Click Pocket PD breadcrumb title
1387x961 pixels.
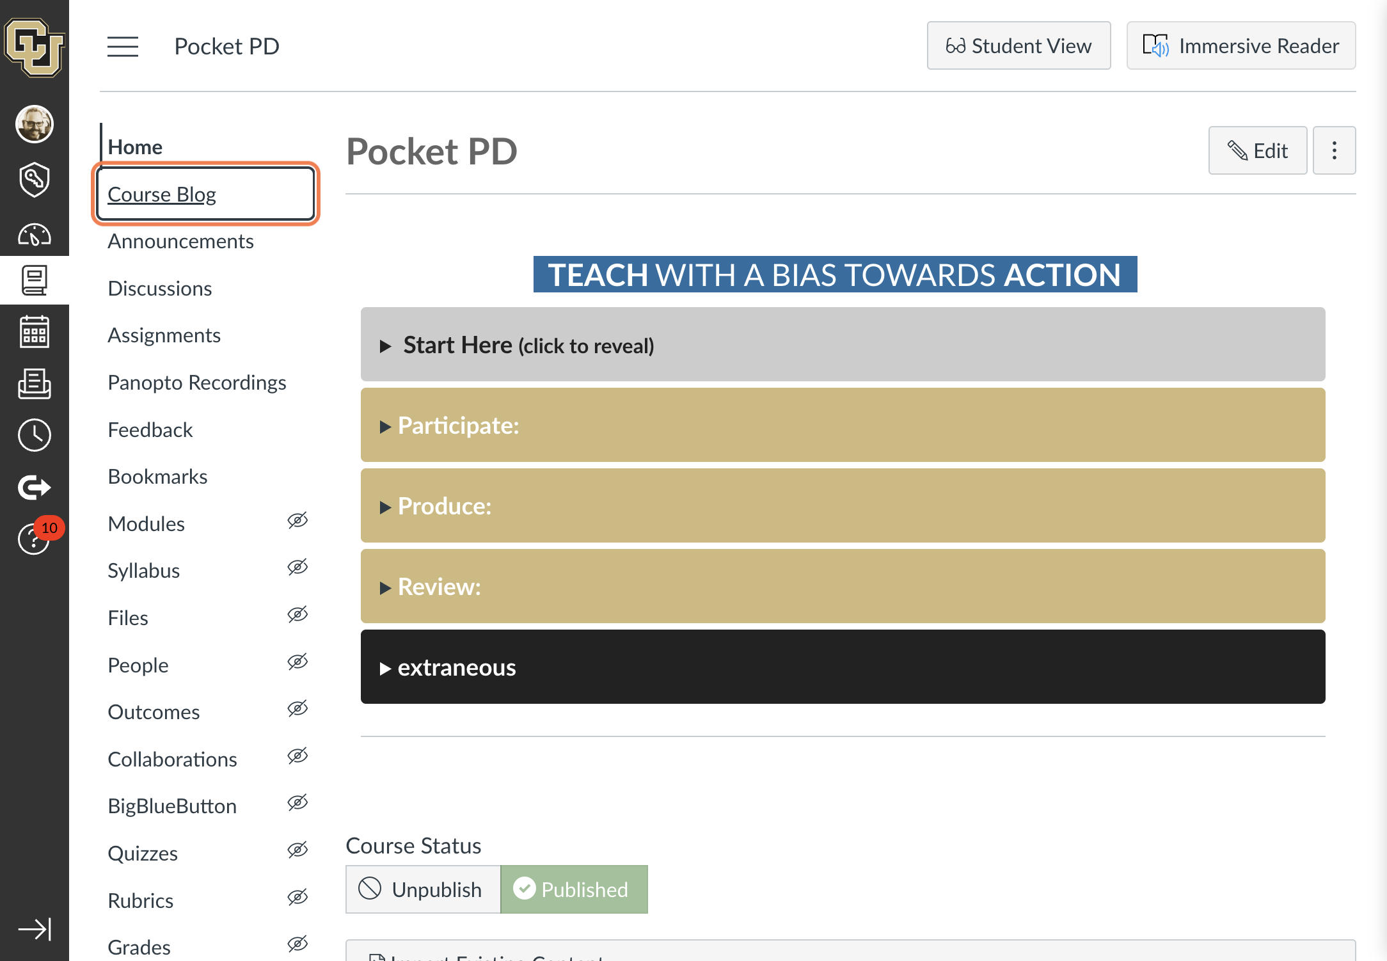227,46
